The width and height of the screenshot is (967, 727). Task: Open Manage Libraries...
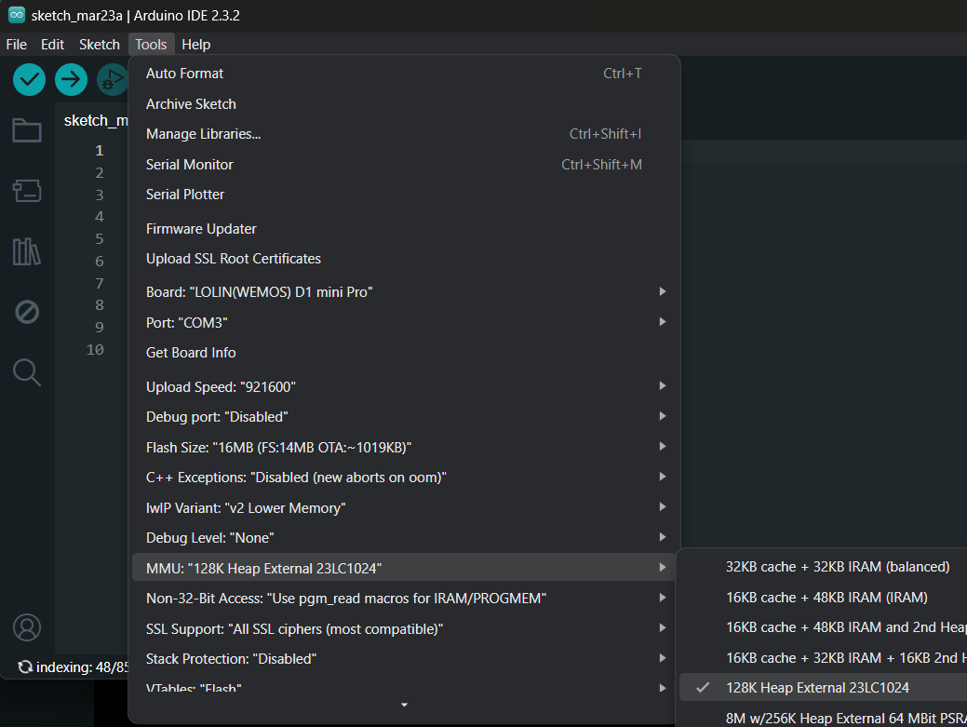point(404,134)
